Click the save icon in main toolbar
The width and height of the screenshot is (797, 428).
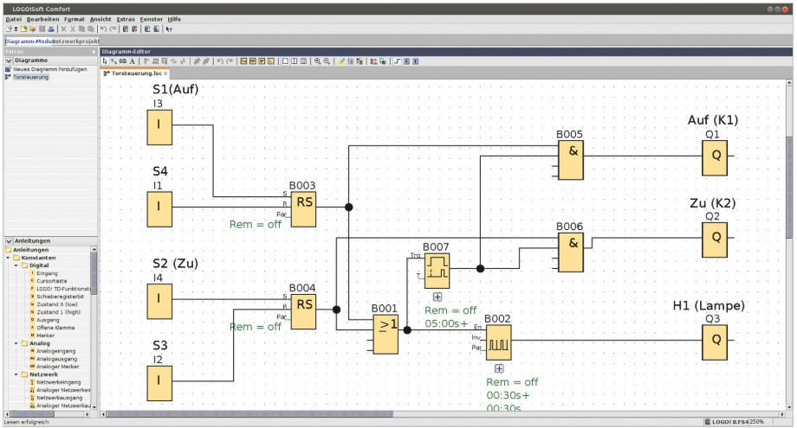(x=42, y=29)
